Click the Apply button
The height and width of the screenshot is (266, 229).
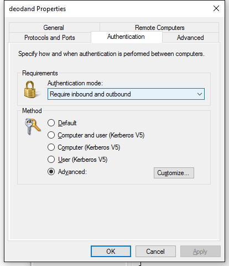200,252
